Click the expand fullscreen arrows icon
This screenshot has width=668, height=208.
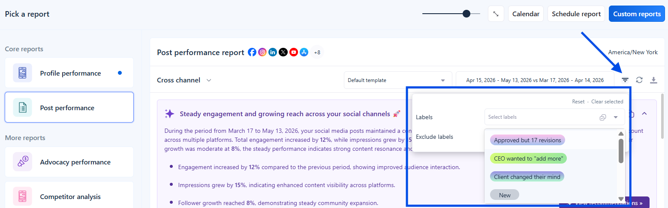(496, 14)
